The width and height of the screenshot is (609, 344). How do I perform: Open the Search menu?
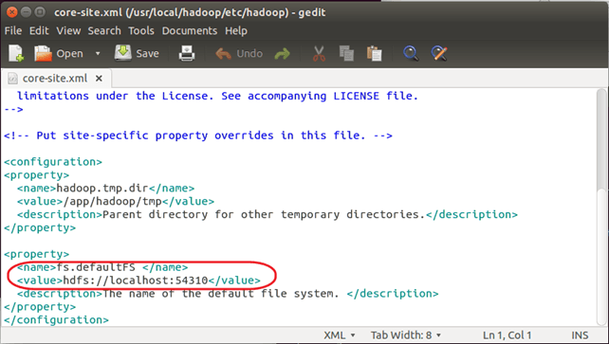pyautogui.click(x=104, y=30)
